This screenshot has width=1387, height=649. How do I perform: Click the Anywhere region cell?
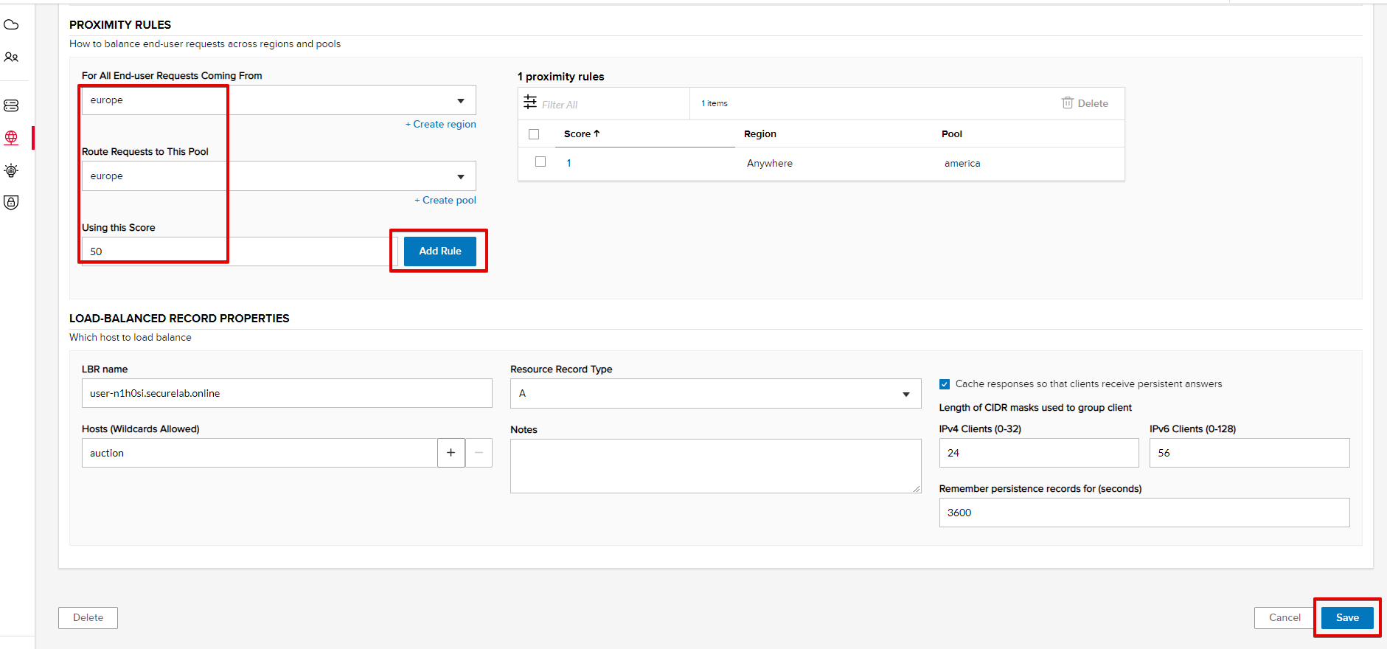click(770, 163)
